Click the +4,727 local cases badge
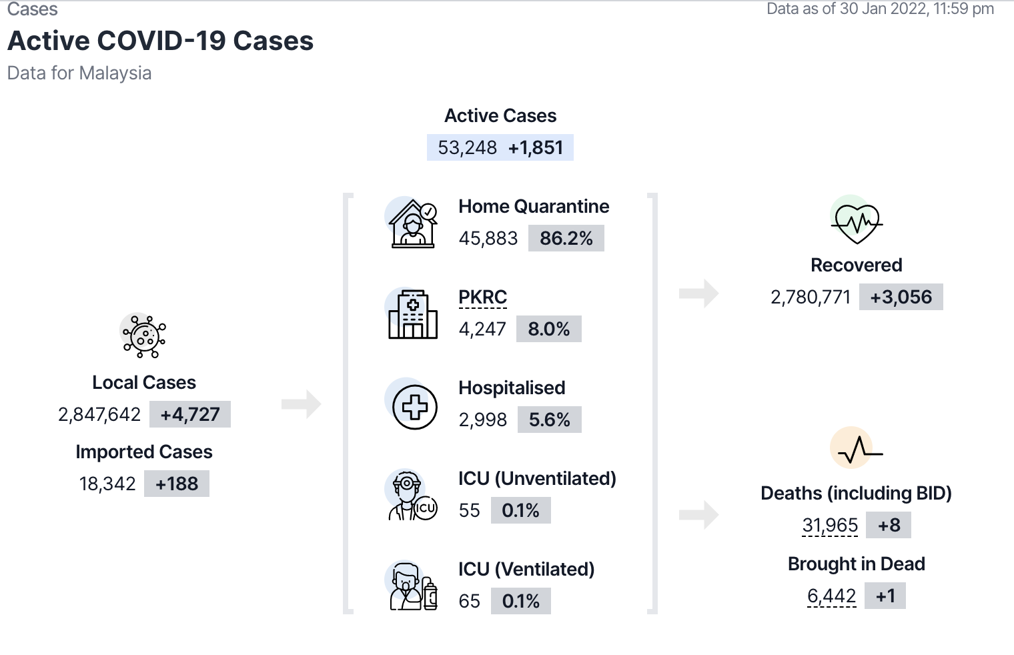This screenshot has height=655, width=1014. click(190, 415)
